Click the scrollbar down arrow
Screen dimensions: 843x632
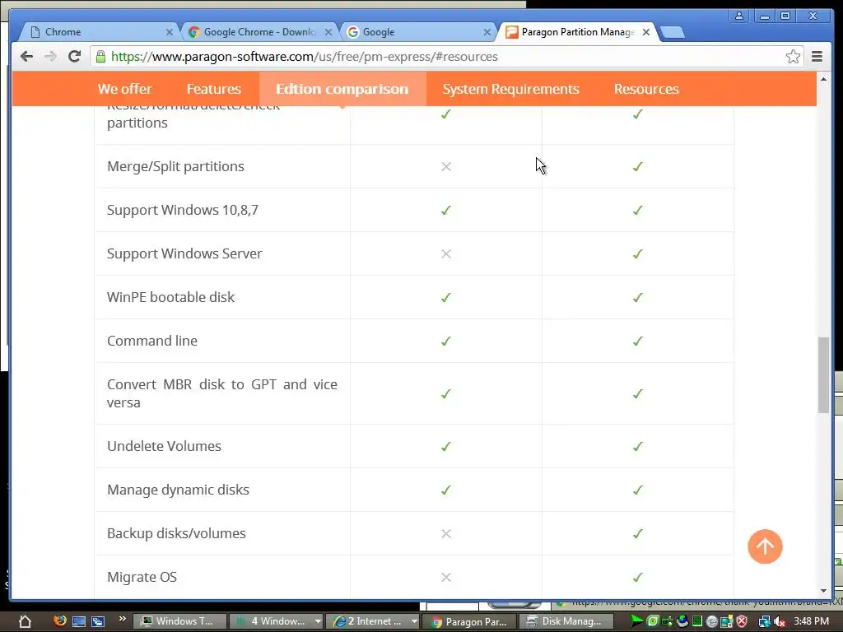[823, 591]
